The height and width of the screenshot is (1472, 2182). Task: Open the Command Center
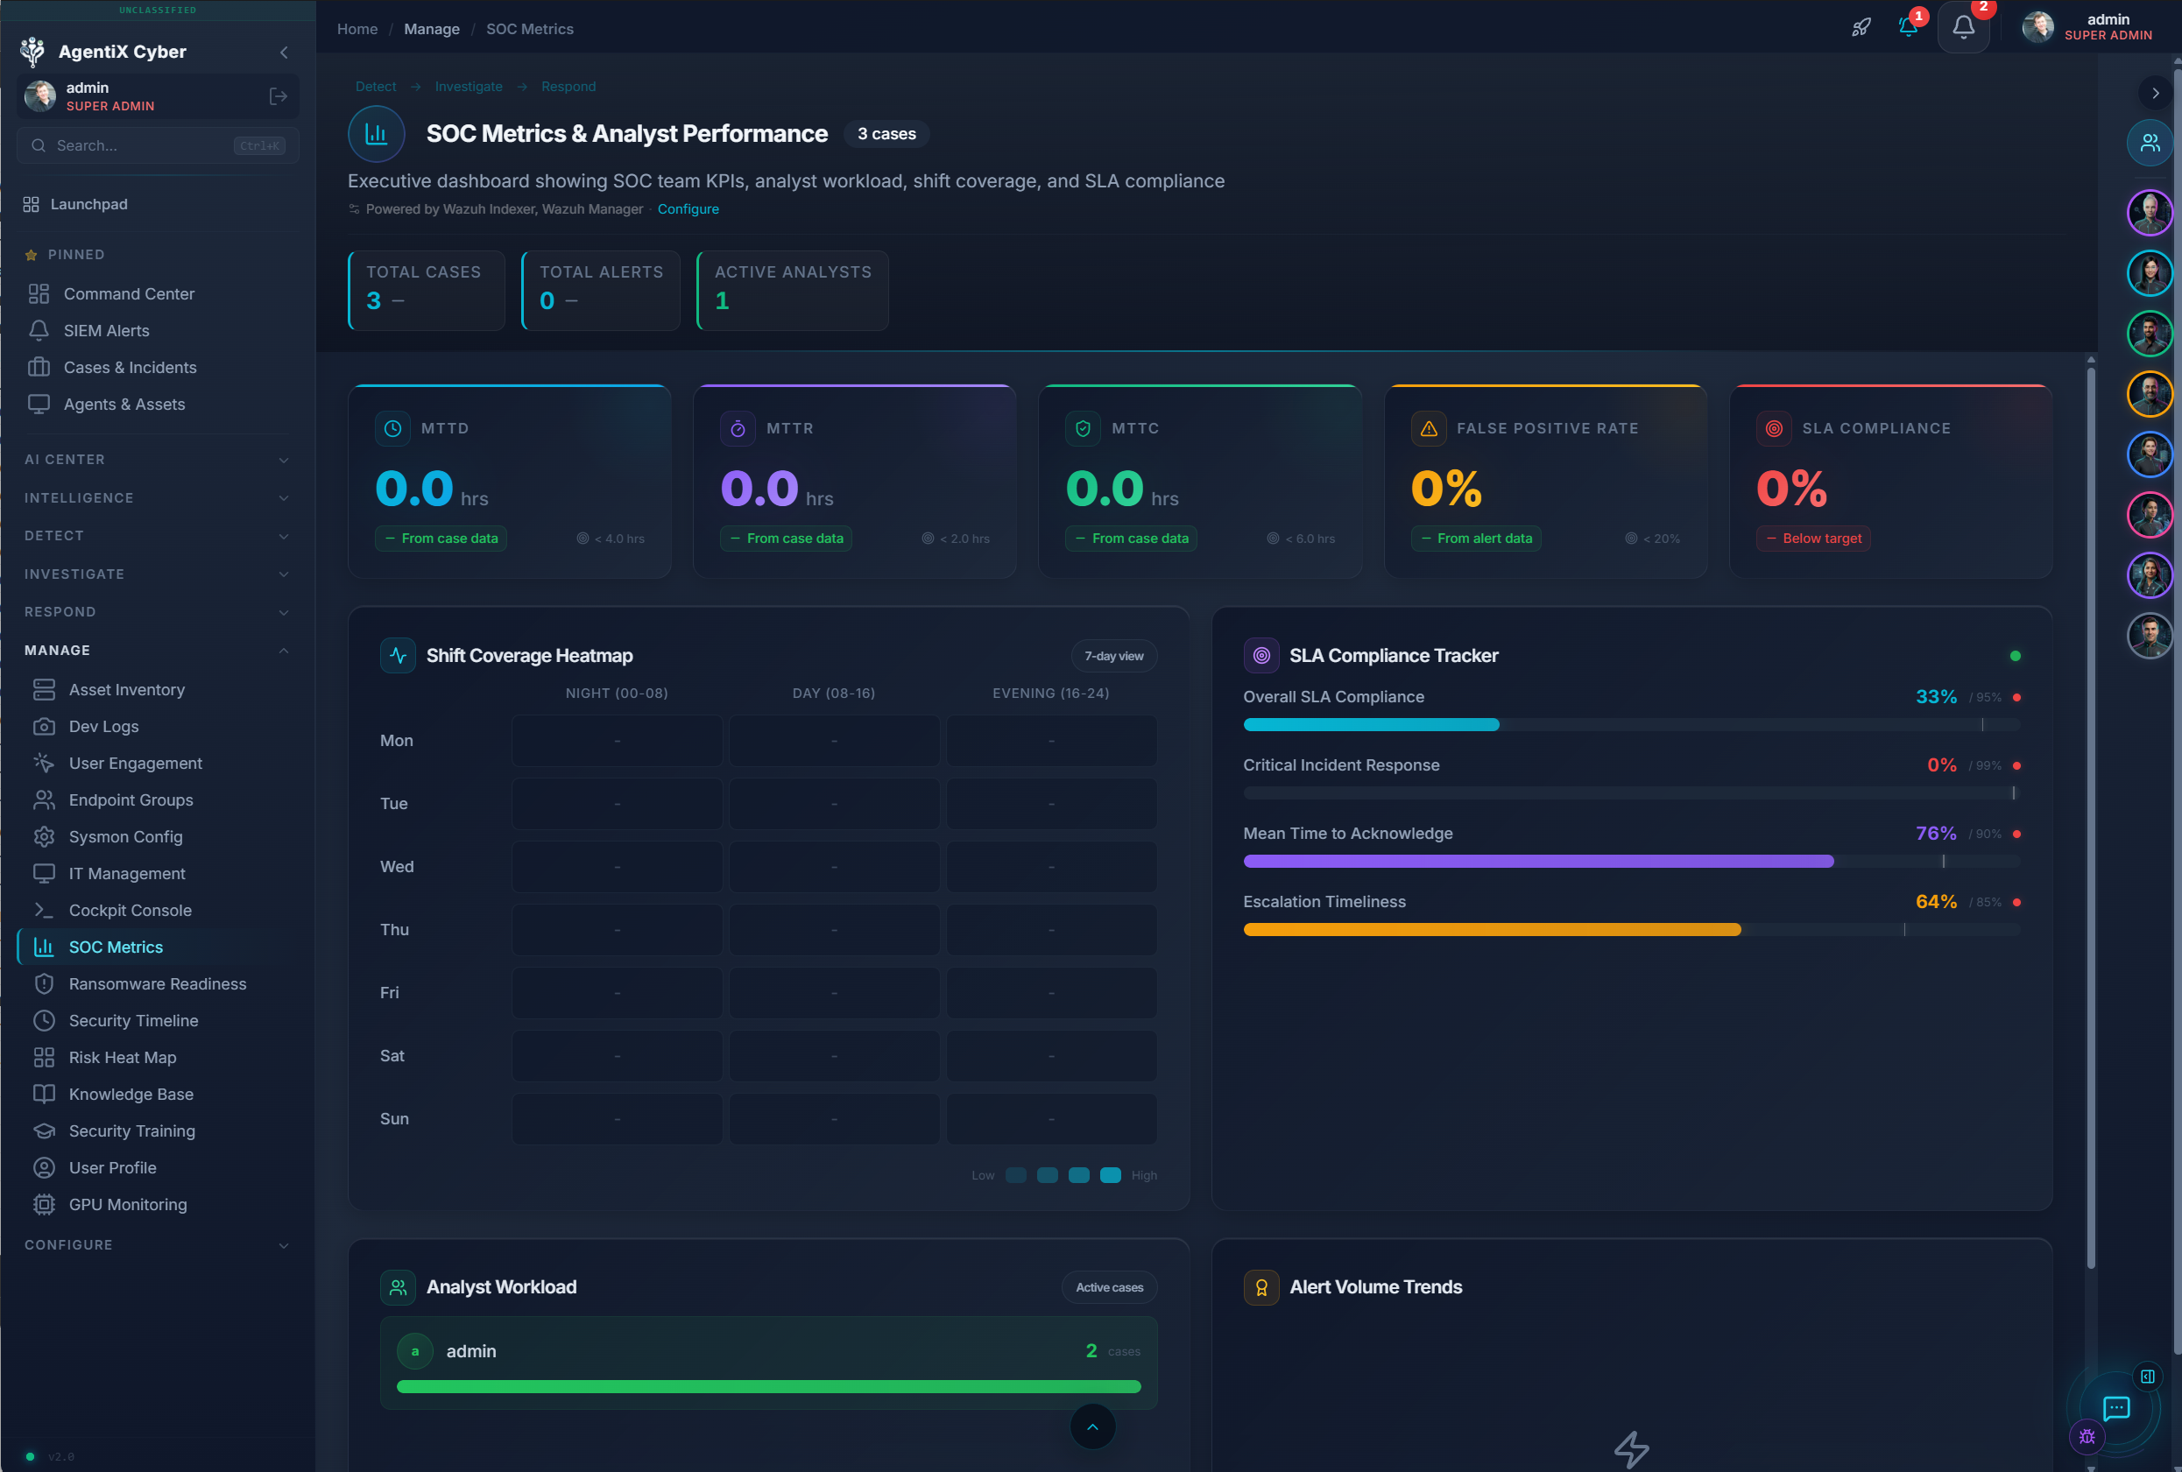click(129, 294)
